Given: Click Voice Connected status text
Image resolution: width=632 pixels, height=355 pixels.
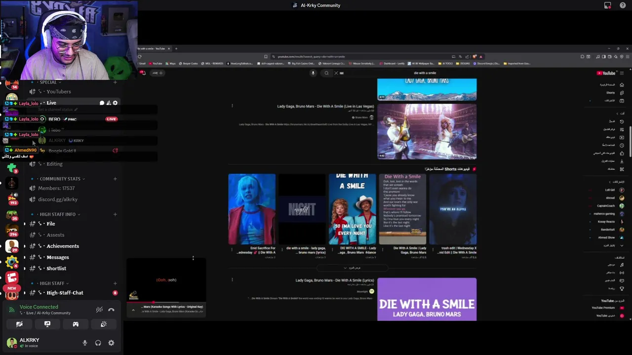Looking at the screenshot, I should click(39, 307).
